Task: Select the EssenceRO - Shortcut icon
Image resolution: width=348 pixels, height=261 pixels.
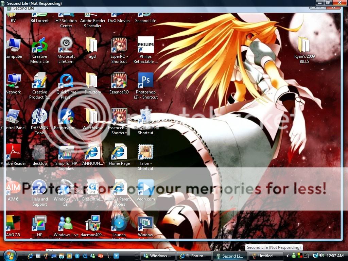Action: pos(119,122)
